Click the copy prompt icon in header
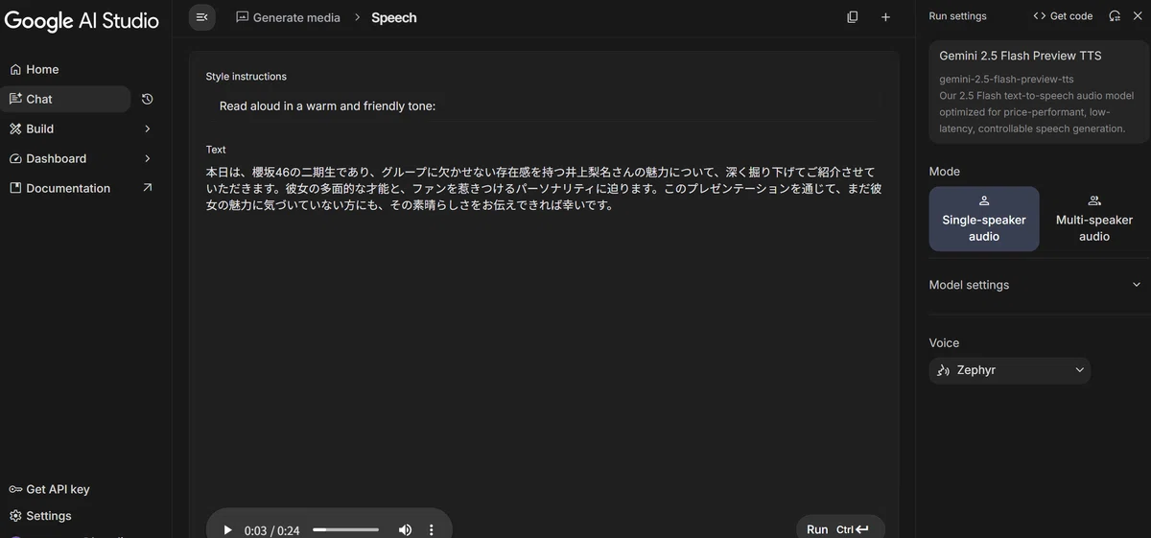The height and width of the screenshot is (538, 1151). click(x=852, y=17)
